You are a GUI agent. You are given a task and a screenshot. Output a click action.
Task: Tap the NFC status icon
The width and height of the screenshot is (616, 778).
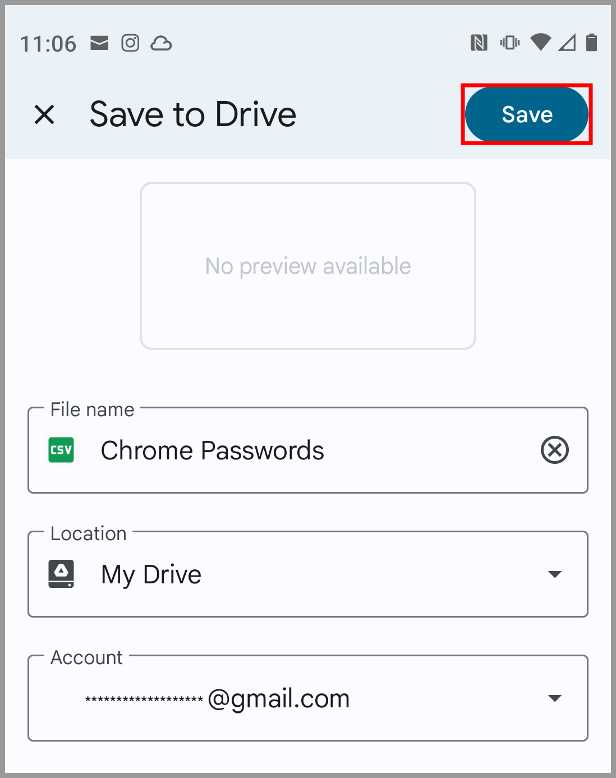point(479,42)
